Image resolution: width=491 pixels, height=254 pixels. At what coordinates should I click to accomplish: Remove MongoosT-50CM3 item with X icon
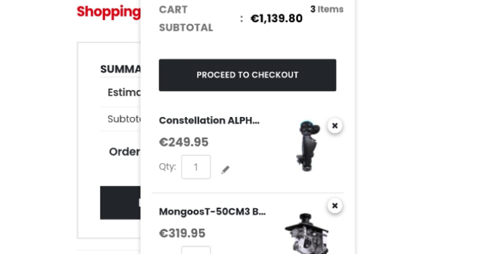pos(335,206)
